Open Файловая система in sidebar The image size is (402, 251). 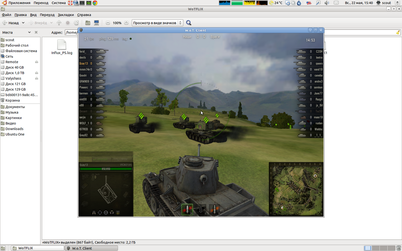tap(21, 51)
